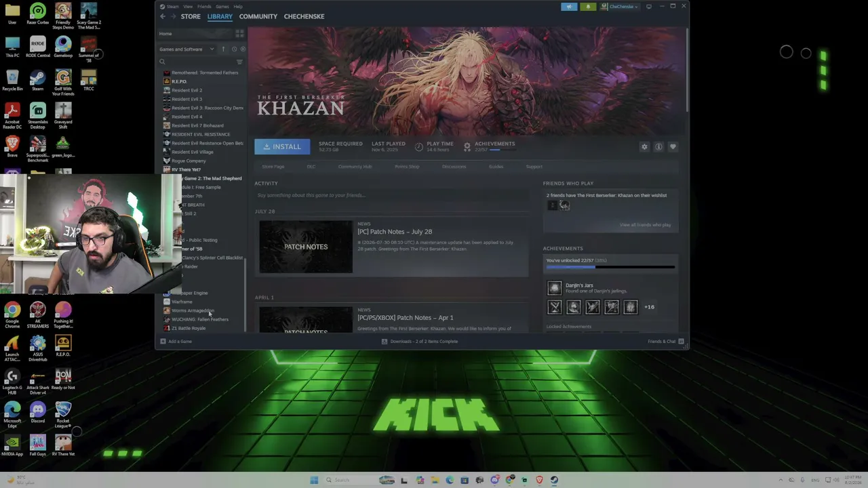The height and width of the screenshot is (488, 868).
Task: Click the activity post input field
Action: pos(392,195)
